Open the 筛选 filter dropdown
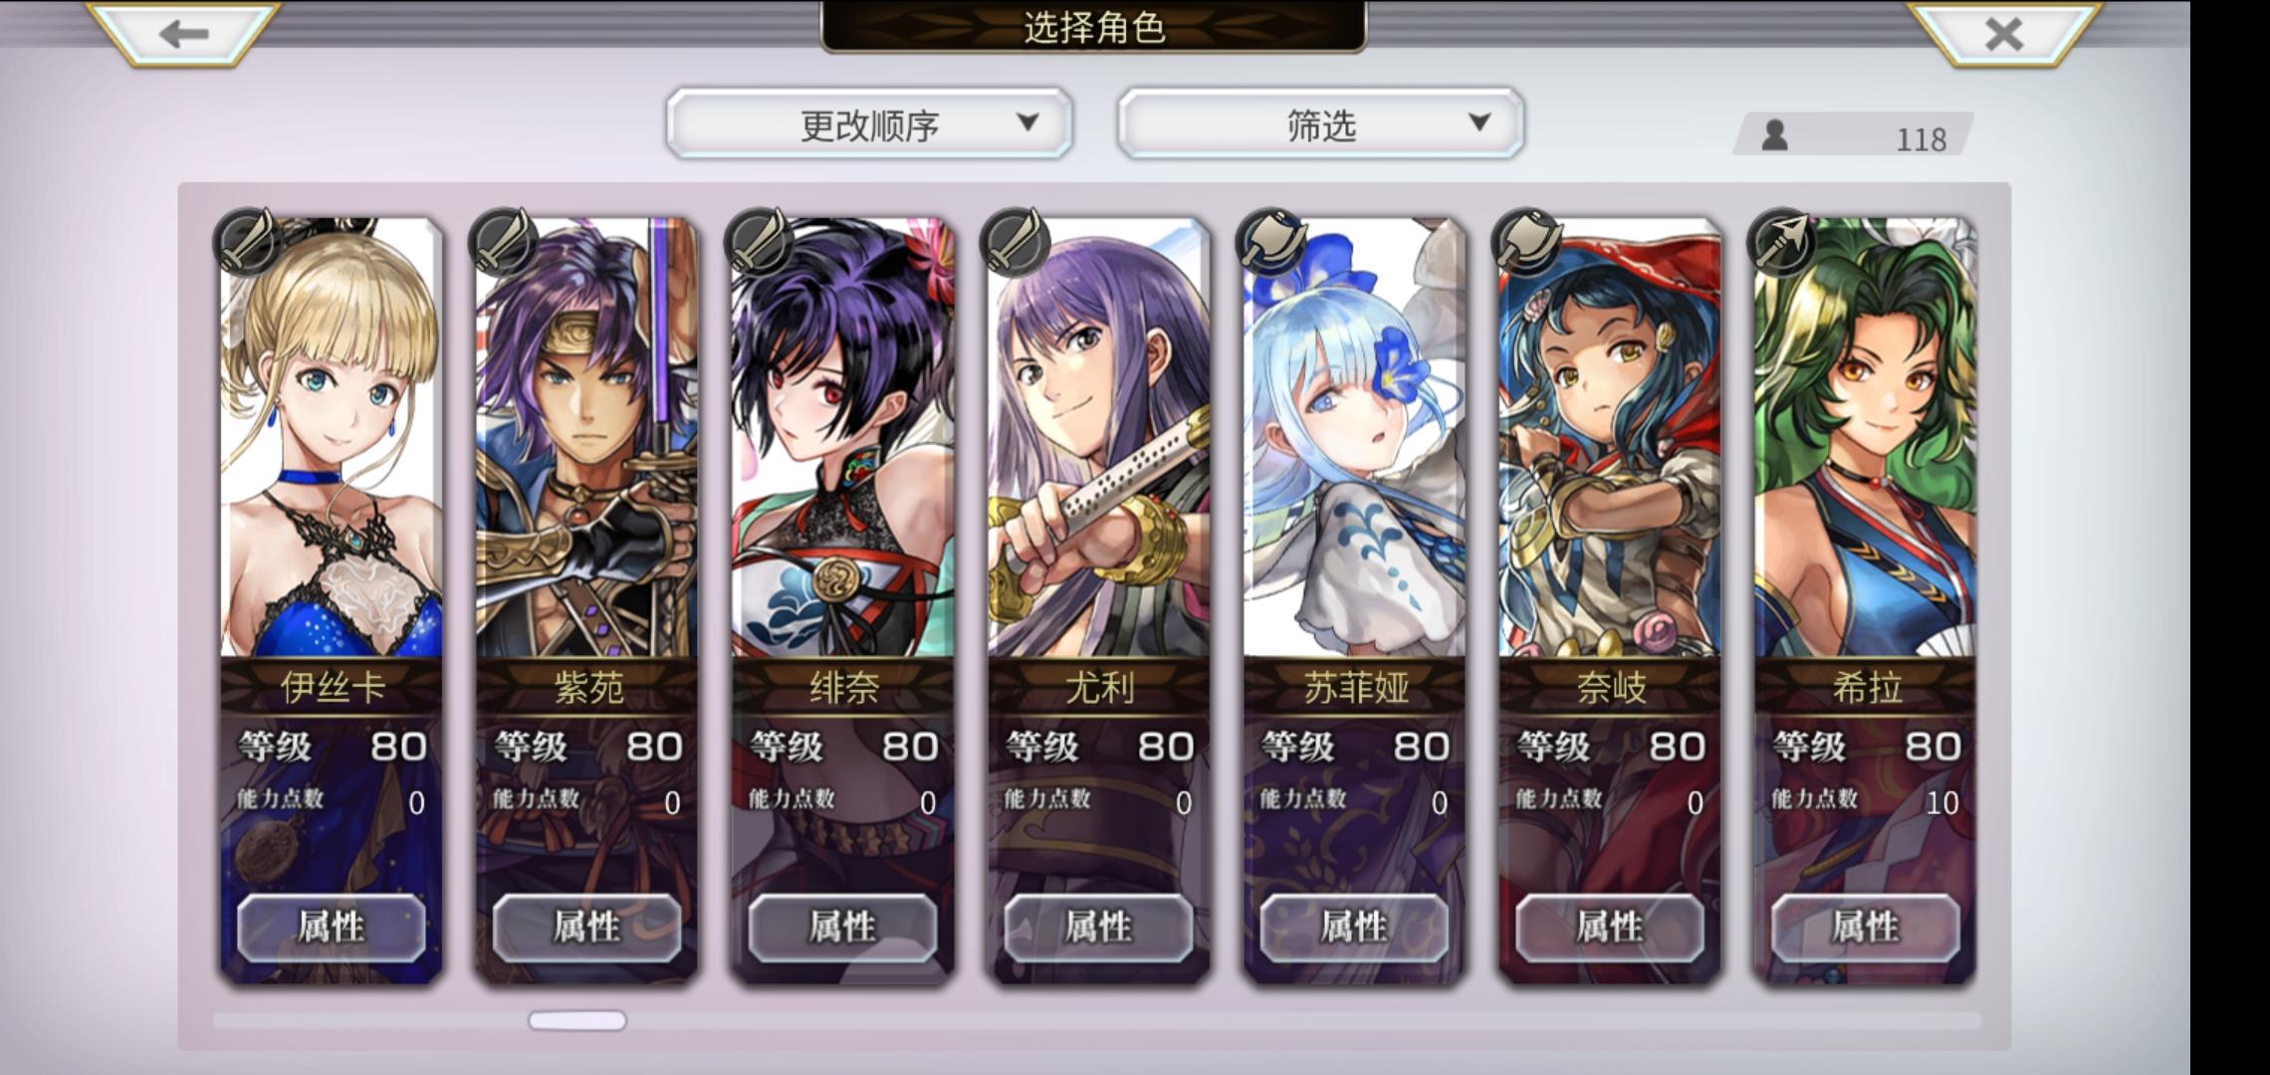Screen dimensions: 2270x1075 click(1320, 123)
